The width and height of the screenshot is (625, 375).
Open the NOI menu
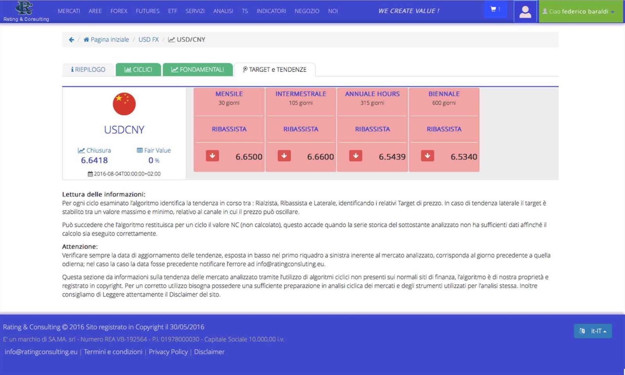click(333, 11)
